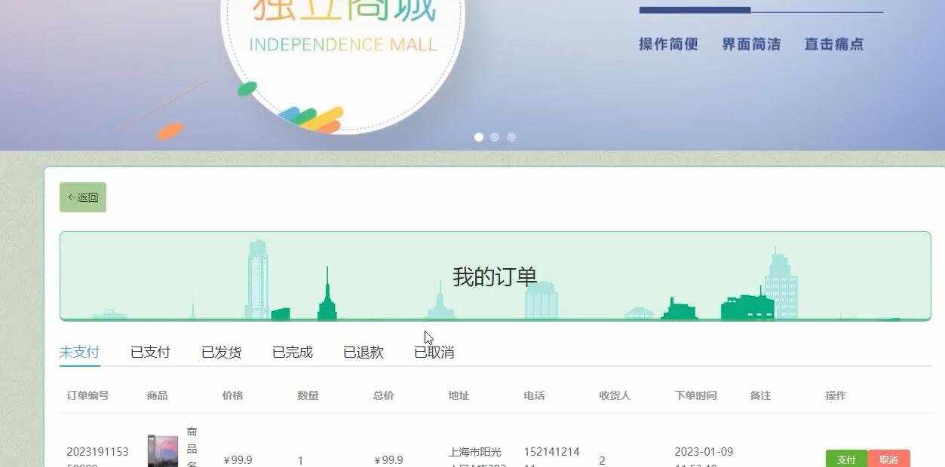945x467 pixels.
Task: Select the 未支付 (Unpaid) orders tab
Action: (79, 351)
